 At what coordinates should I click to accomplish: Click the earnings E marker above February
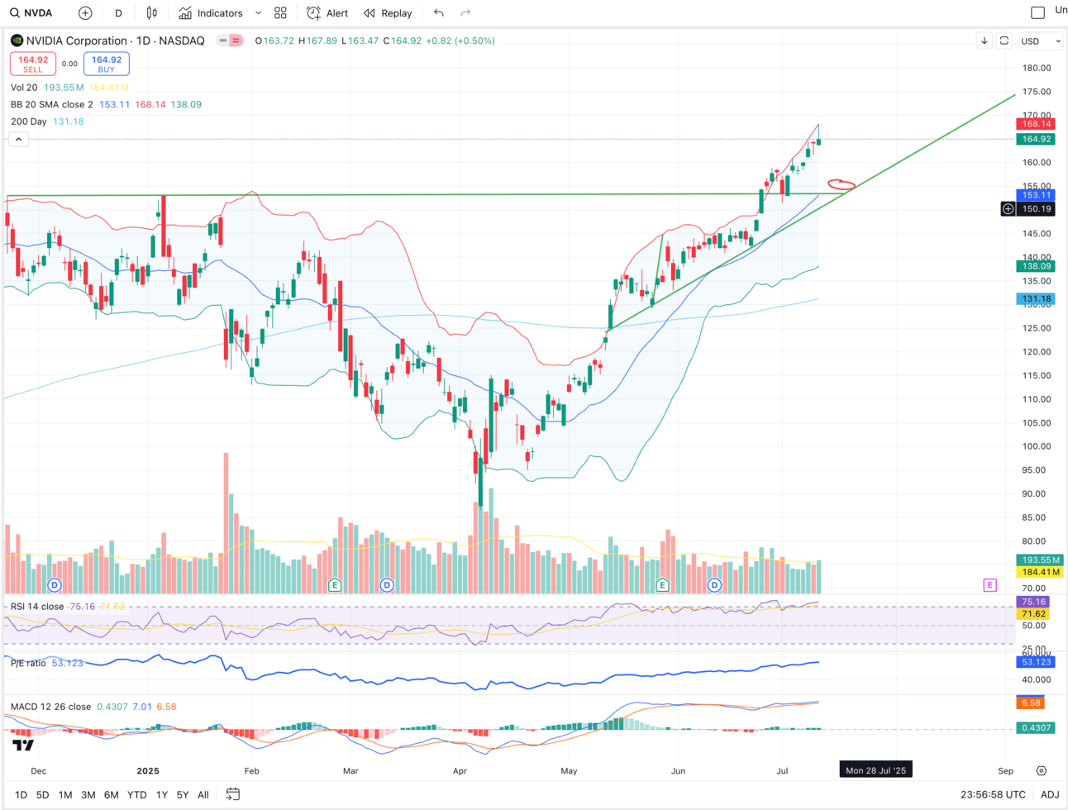335,585
